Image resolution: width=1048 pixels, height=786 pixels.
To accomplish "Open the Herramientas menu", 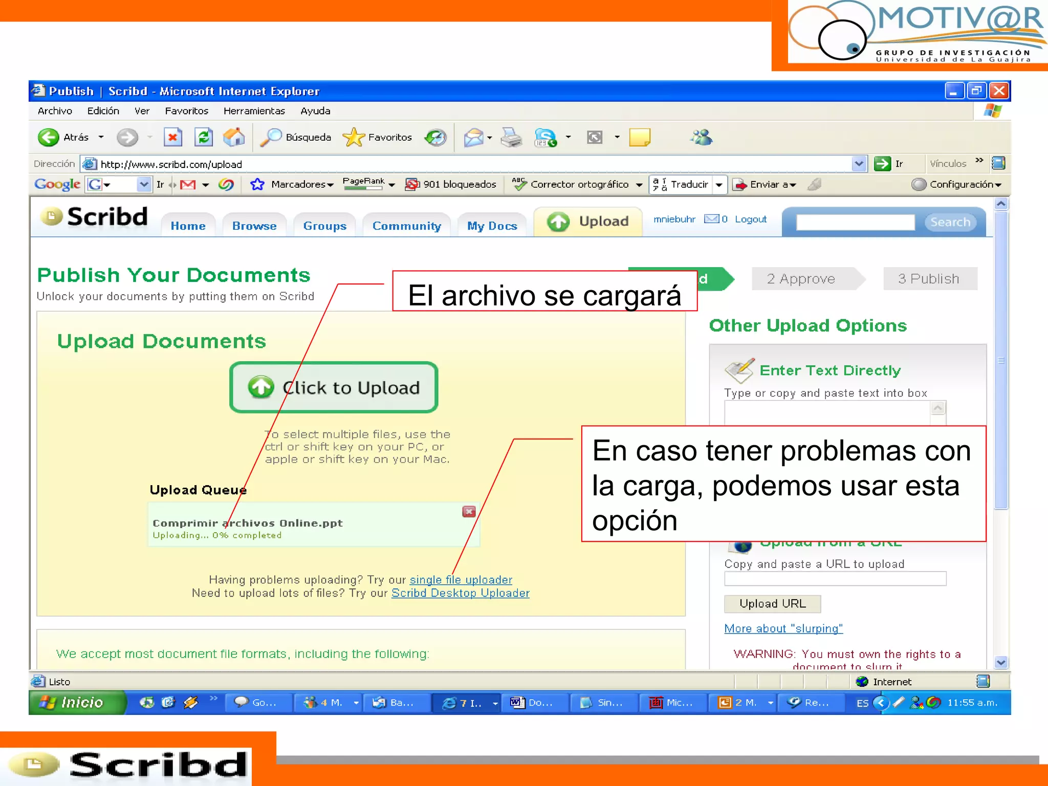I will pos(254,111).
